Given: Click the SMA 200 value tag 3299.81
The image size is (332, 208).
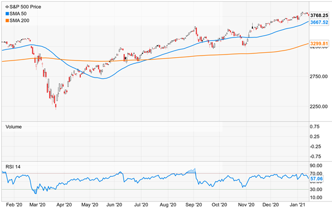Looking at the screenshot, I should (319, 43).
